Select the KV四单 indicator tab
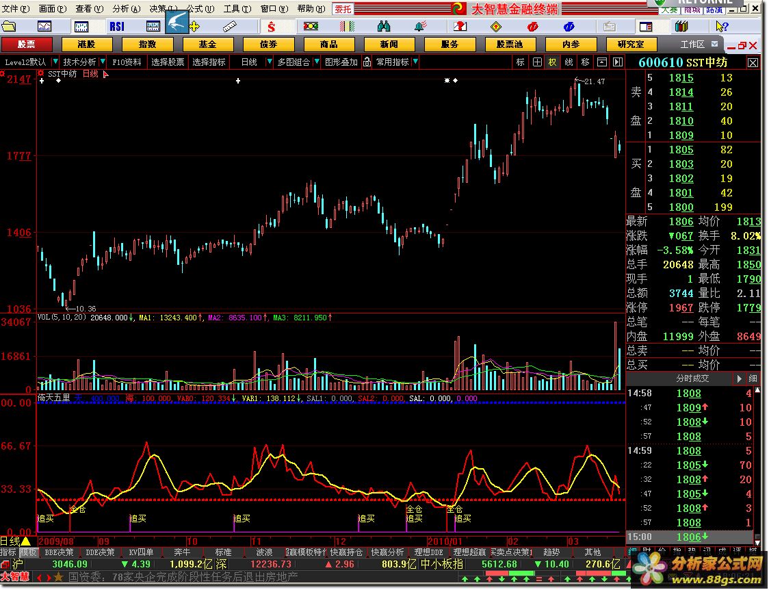The image size is (769, 590). [x=141, y=552]
